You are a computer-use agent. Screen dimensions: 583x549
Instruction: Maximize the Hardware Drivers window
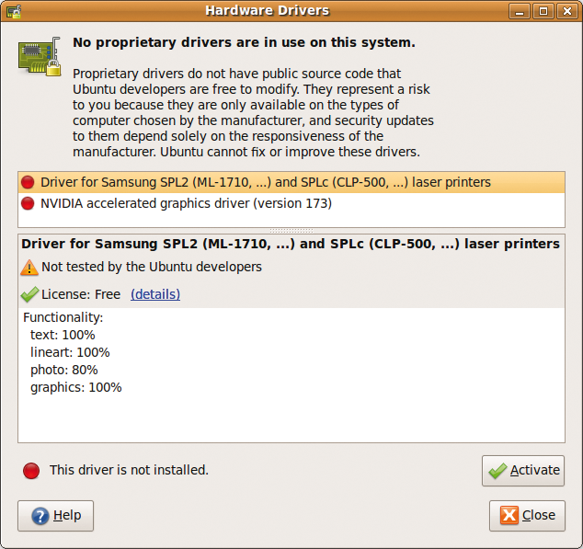tap(543, 11)
